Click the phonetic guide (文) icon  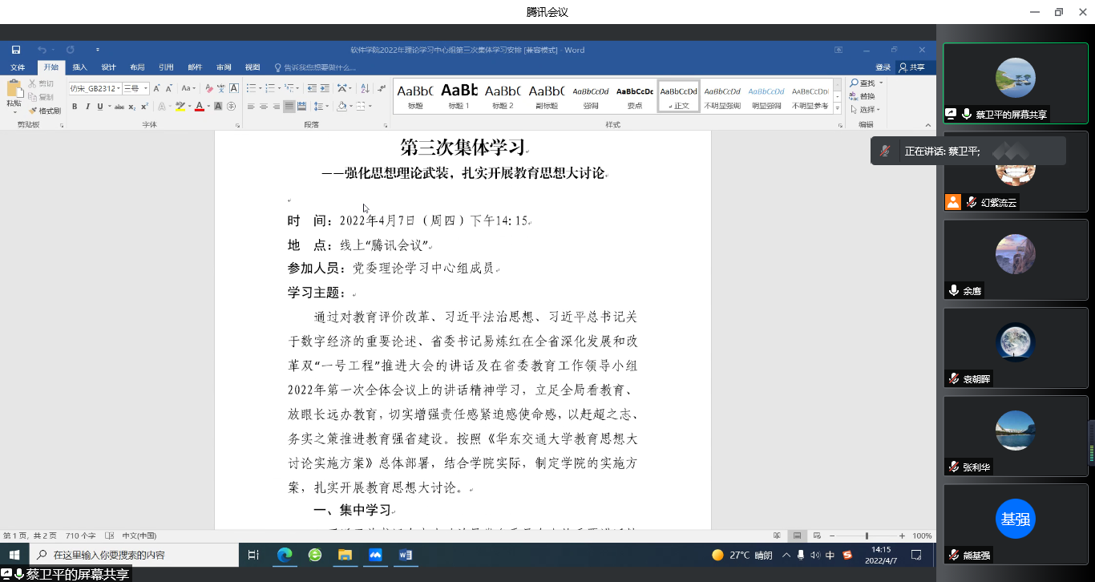(x=221, y=88)
